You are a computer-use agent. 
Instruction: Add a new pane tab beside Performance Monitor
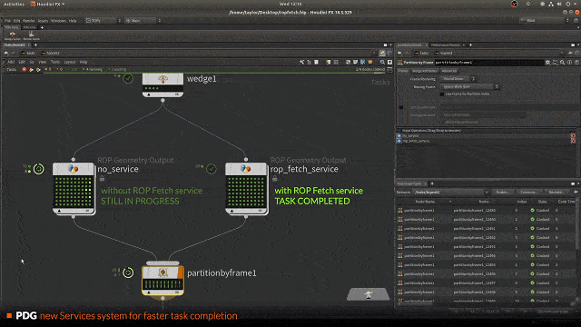tap(470, 45)
